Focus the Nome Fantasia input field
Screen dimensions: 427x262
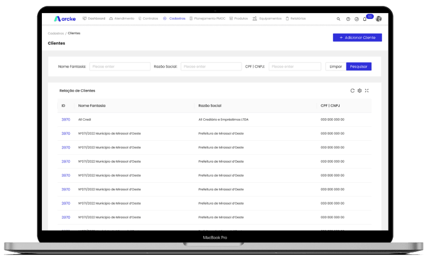click(119, 66)
